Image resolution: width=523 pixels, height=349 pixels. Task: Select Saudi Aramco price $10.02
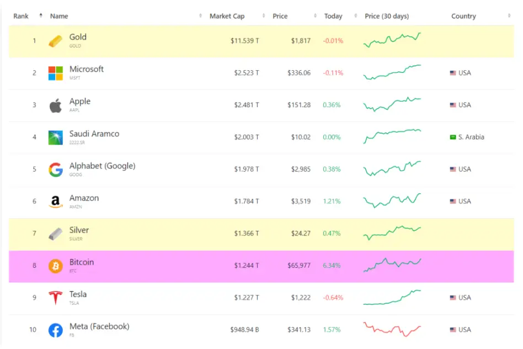coord(301,137)
